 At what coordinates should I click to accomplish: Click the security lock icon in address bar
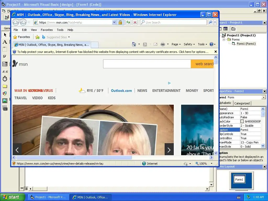coord(120,23)
